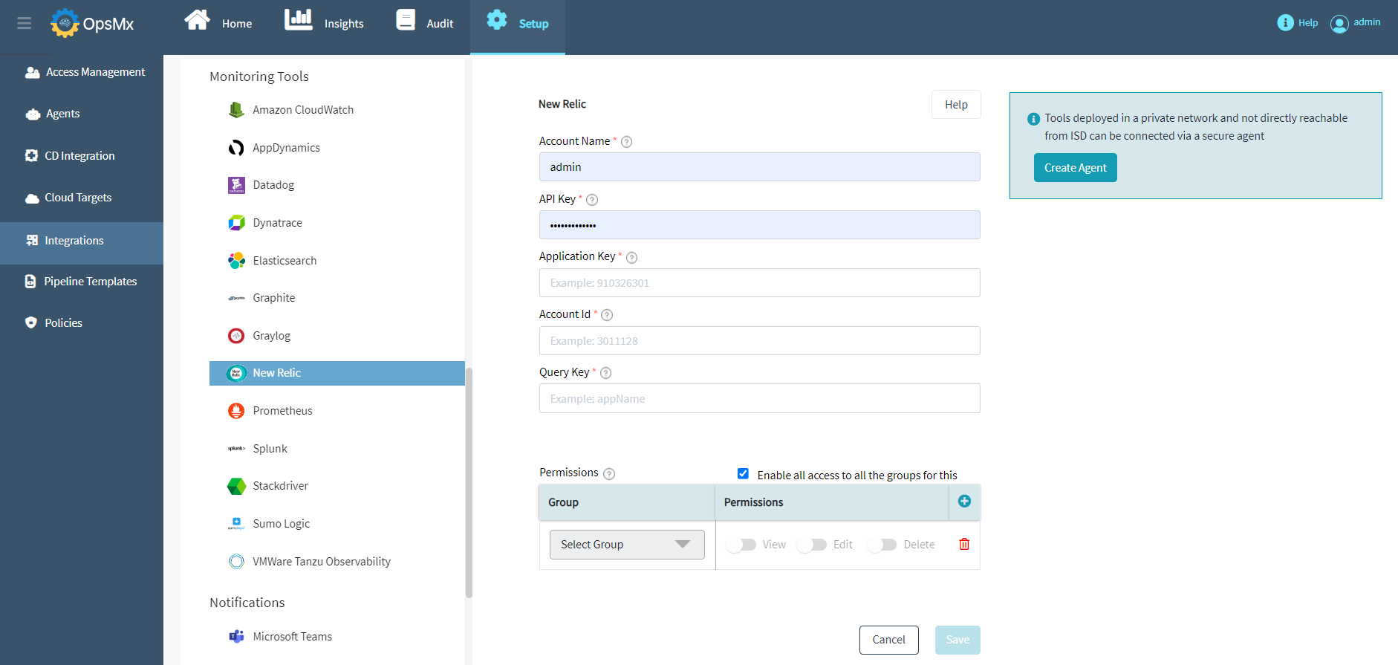1398x665 pixels.
Task: Click the plus icon to add permission row
Action: pos(964,502)
